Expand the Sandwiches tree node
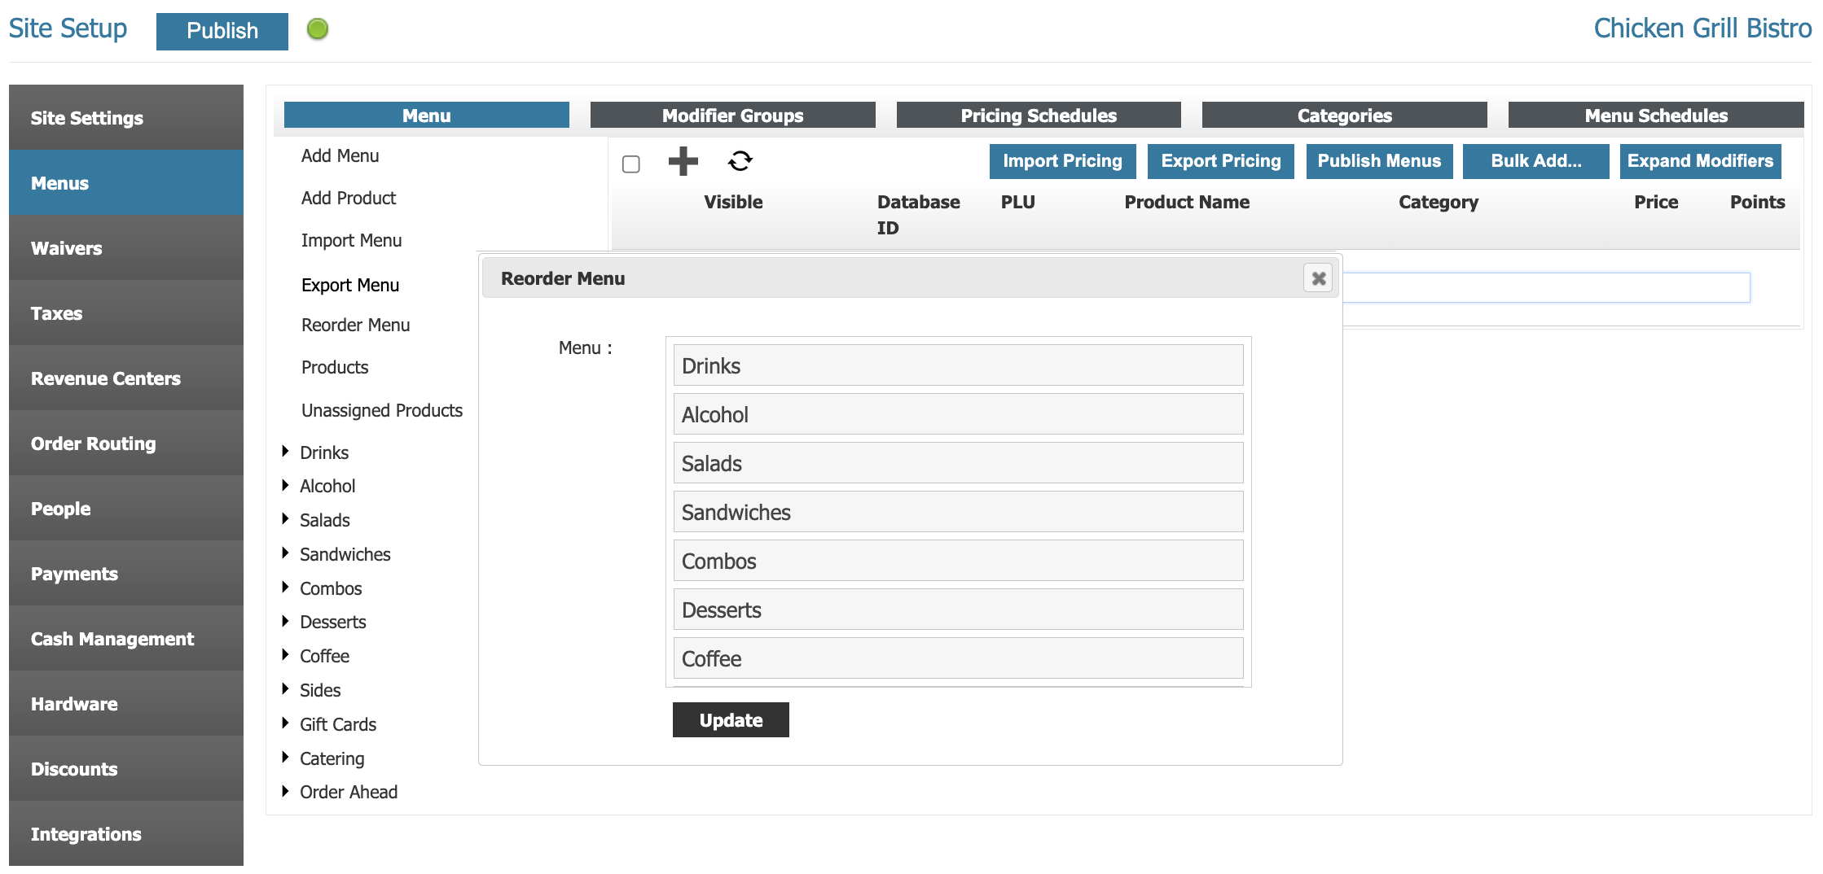Screen dimensions: 1823x874 (285, 553)
